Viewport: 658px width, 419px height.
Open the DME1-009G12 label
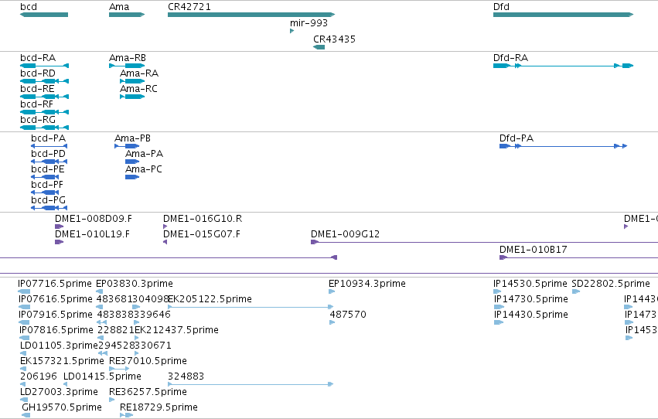pos(345,234)
